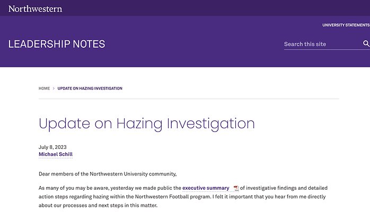Click the breadcrumb chevron separator
The width and height of the screenshot is (370, 212).
pyautogui.click(x=54, y=89)
